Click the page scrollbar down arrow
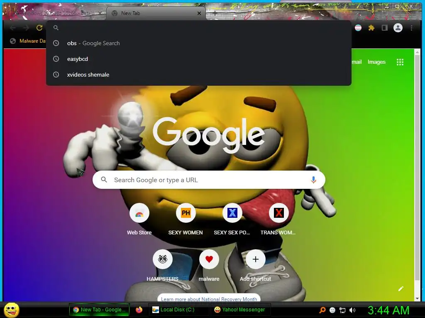This screenshot has height=318, width=425. point(417,298)
